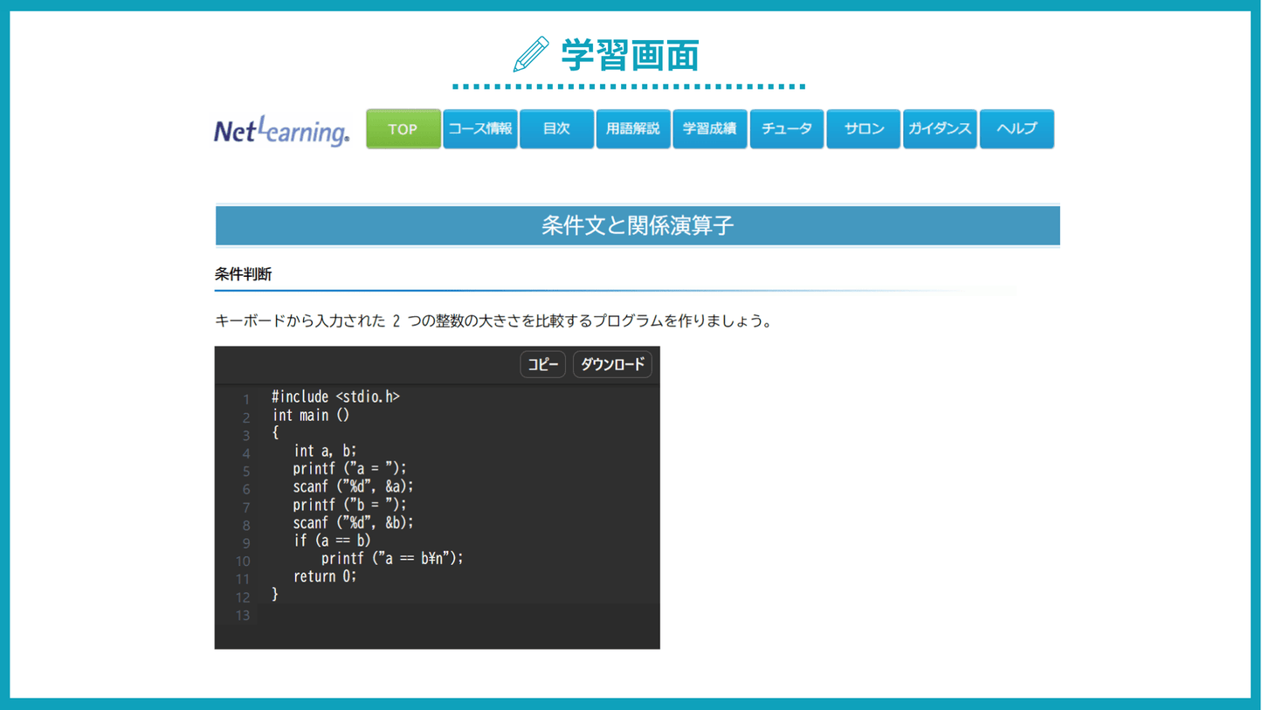1262x710 pixels.
Task: Click the 学習画面 page title text
Action: click(630, 55)
